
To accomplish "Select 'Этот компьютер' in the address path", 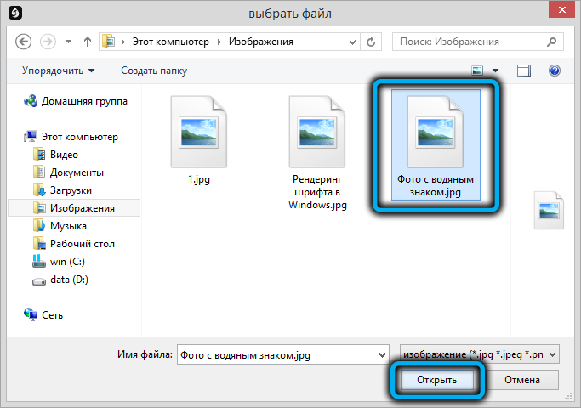I will [x=171, y=42].
